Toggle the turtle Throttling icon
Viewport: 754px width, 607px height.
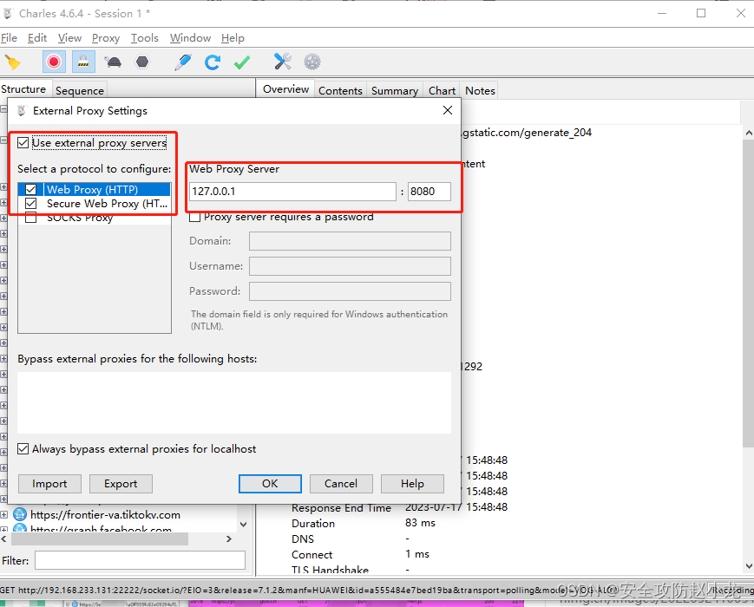click(x=113, y=62)
